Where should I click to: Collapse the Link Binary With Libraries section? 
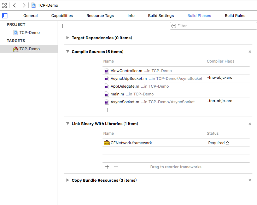[x=68, y=124]
